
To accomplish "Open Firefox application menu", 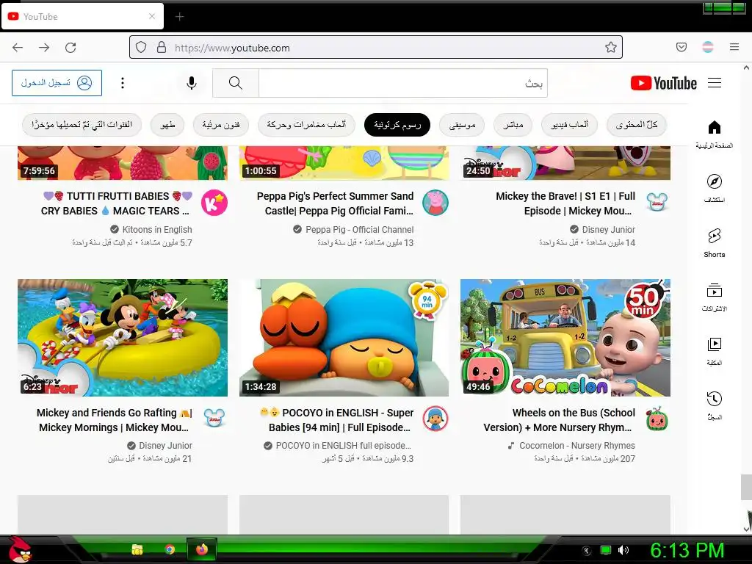I will coord(734,47).
